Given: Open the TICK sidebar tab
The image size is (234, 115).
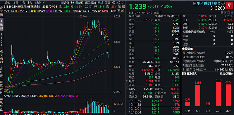Looking at the screenshot, I should [x=1, y=40].
